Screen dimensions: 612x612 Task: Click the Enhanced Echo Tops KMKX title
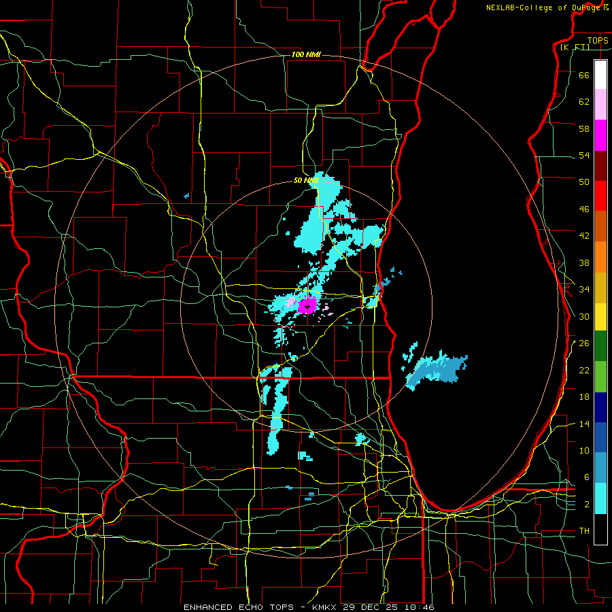click(309, 607)
